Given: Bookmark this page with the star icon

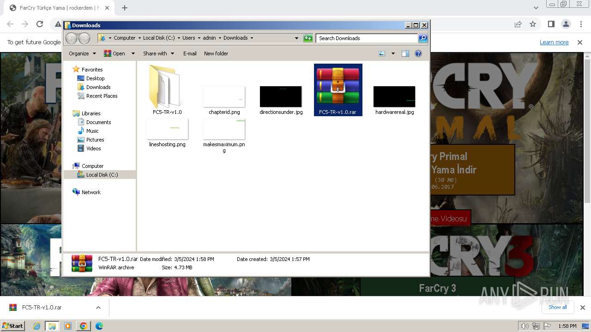Looking at the screenshot, I should 533,24.
